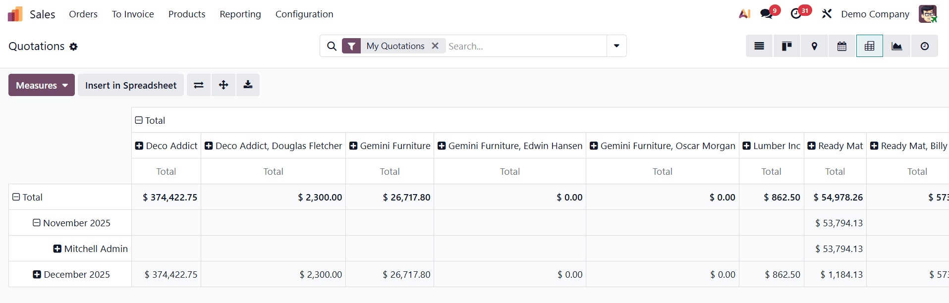The image size is (949, 303).
Task: Switch to graph view
Action: [x=897, y=46]
